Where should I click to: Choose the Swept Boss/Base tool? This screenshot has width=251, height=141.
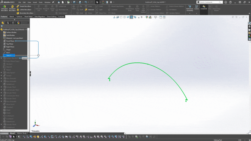coord(25,6)
